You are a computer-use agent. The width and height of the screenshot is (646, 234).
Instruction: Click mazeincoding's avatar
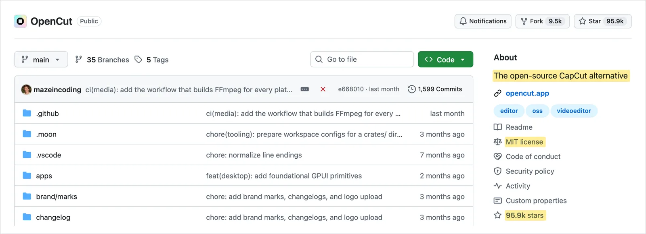26,89
